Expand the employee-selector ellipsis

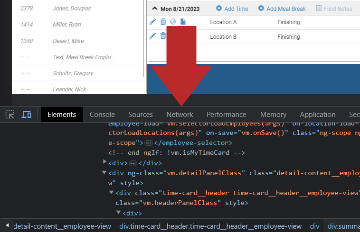[149, 143]
